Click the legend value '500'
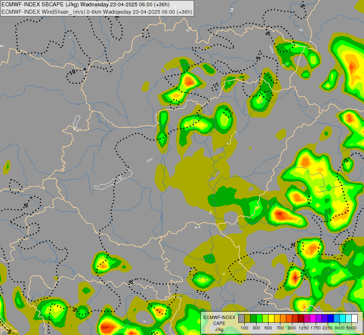 (268, 328)
